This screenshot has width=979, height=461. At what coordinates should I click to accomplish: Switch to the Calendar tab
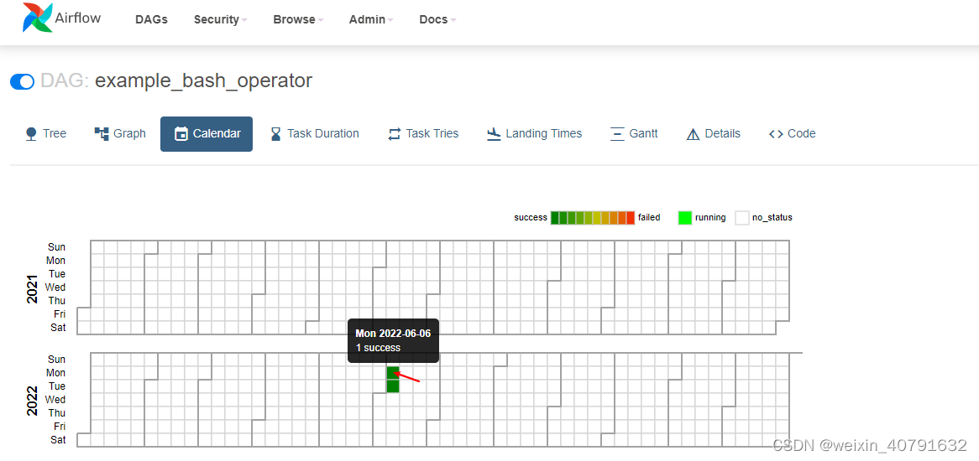(x=207, y=134)
